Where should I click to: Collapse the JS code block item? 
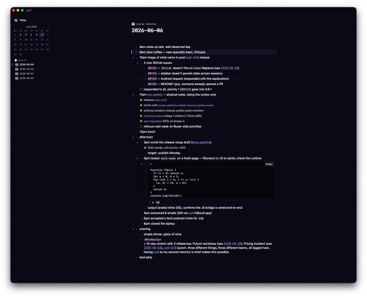click(142, 164)
